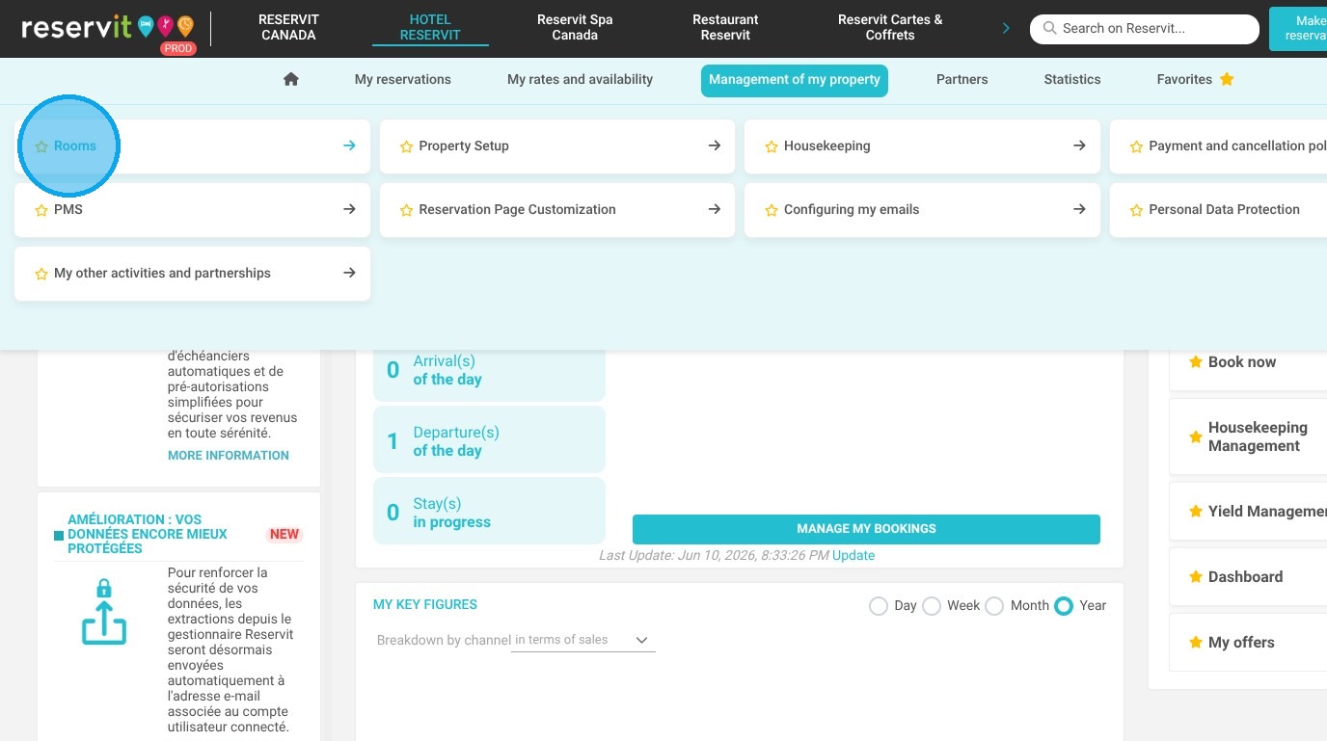Select the Year radio button
The image size is (1327, 741).
(1064, 606)
